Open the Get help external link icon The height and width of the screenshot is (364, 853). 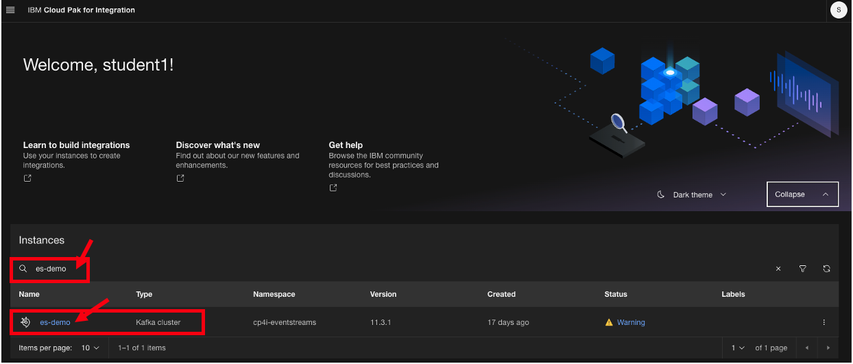click(x=333, y=188)
